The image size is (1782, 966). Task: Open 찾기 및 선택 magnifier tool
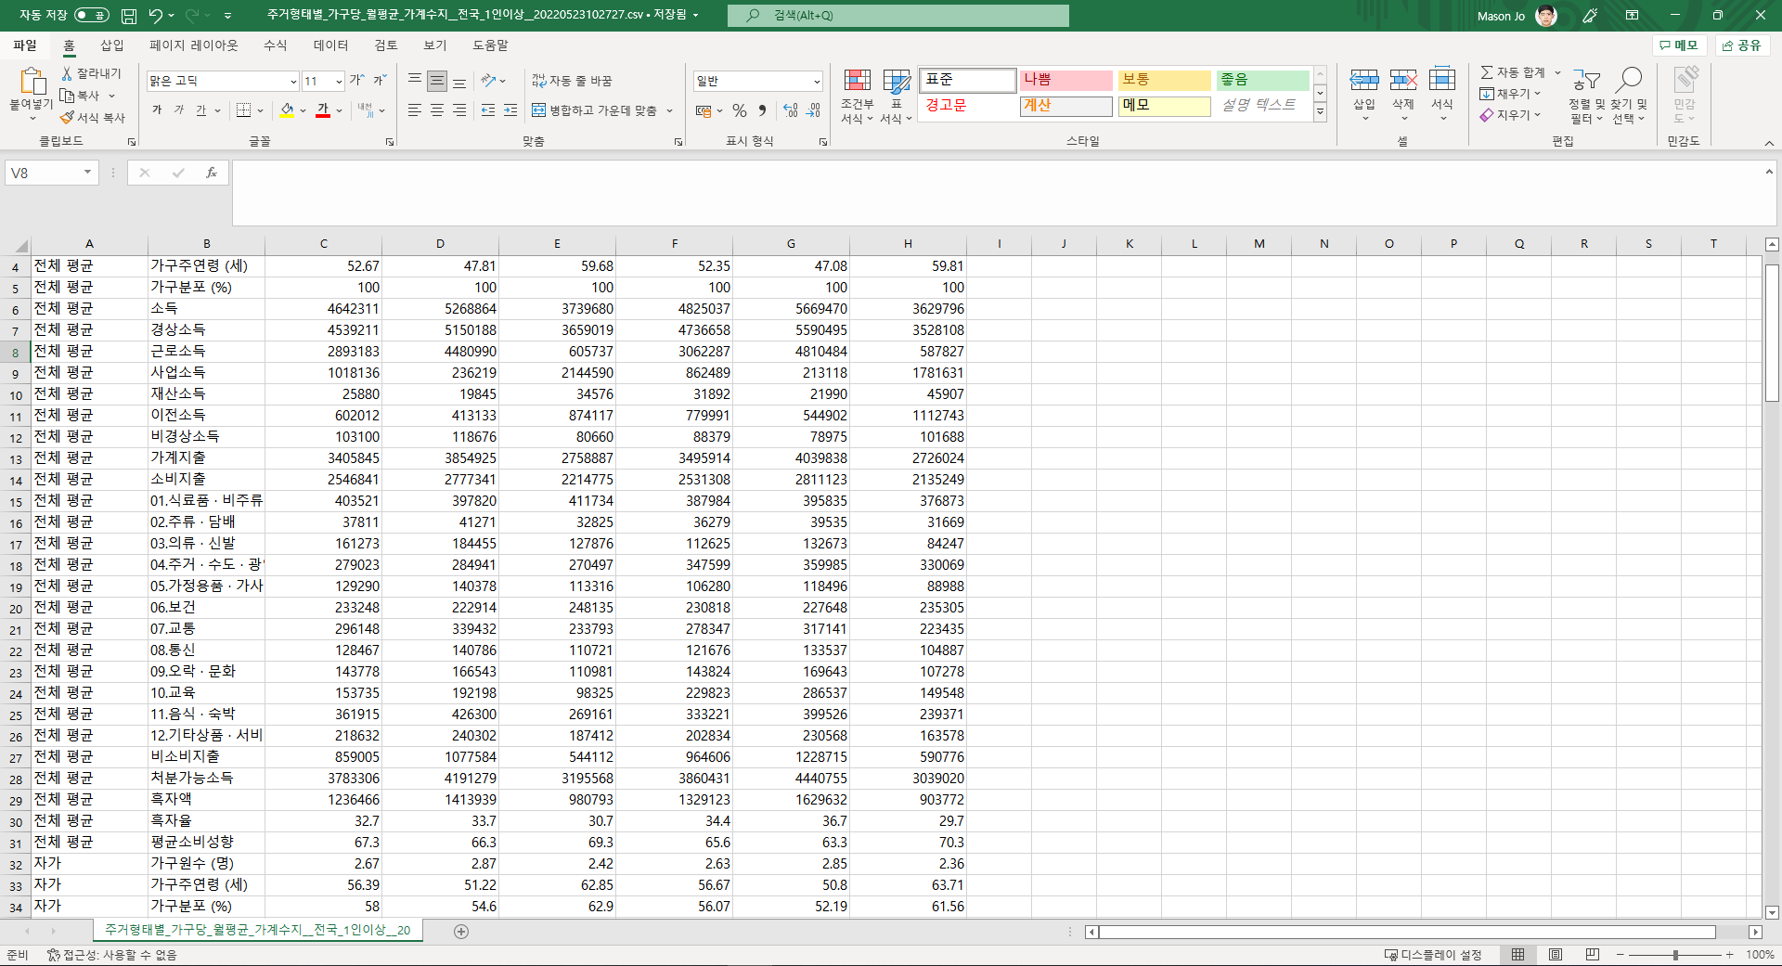pos(1629,96)
